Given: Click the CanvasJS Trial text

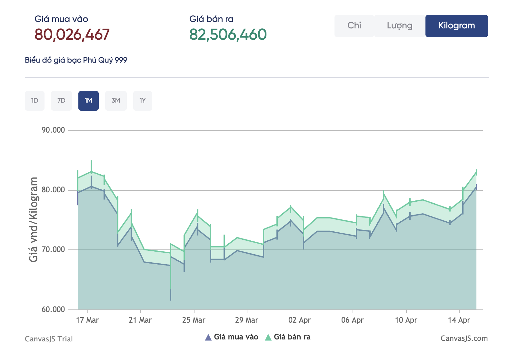Looking at the screenshot, I should click(49, 339).
